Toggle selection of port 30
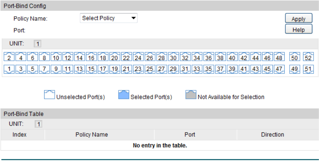Viewport: 319px width, 162px height. pos(174,58)
